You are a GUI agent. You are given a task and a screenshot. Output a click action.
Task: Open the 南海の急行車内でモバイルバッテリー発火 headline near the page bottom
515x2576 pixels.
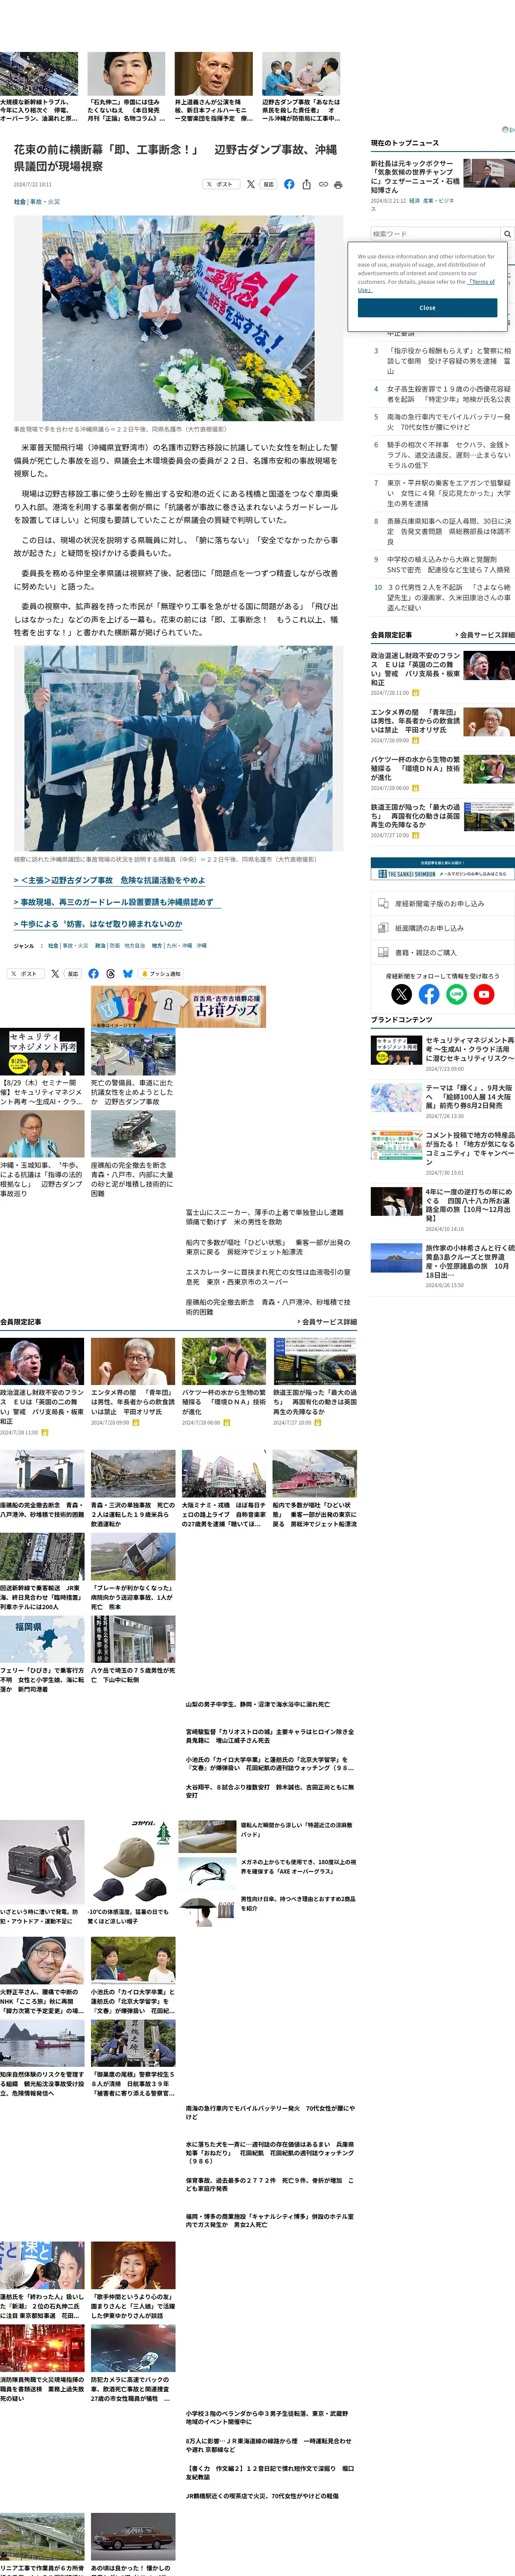coord(269,2112)
